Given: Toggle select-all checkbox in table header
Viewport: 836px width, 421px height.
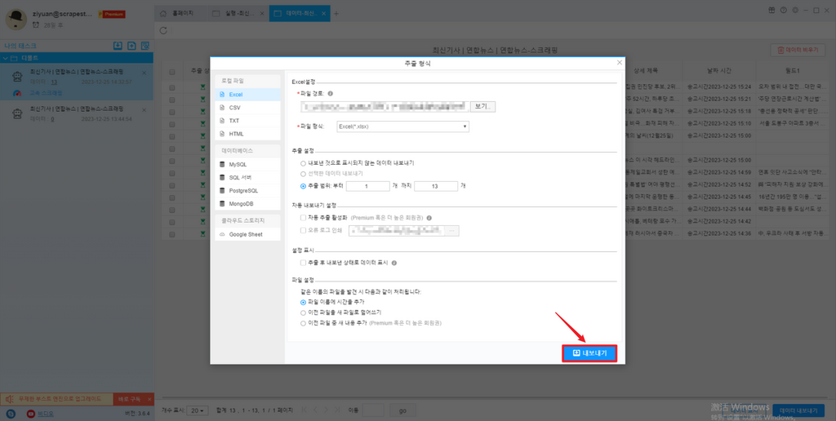Looking at the screenshot, I should click(x=172, y=72).
